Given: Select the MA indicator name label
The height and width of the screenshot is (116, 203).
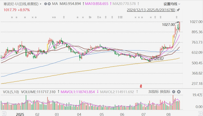Looking at the screenshot, I should click(x=55, y=4).
